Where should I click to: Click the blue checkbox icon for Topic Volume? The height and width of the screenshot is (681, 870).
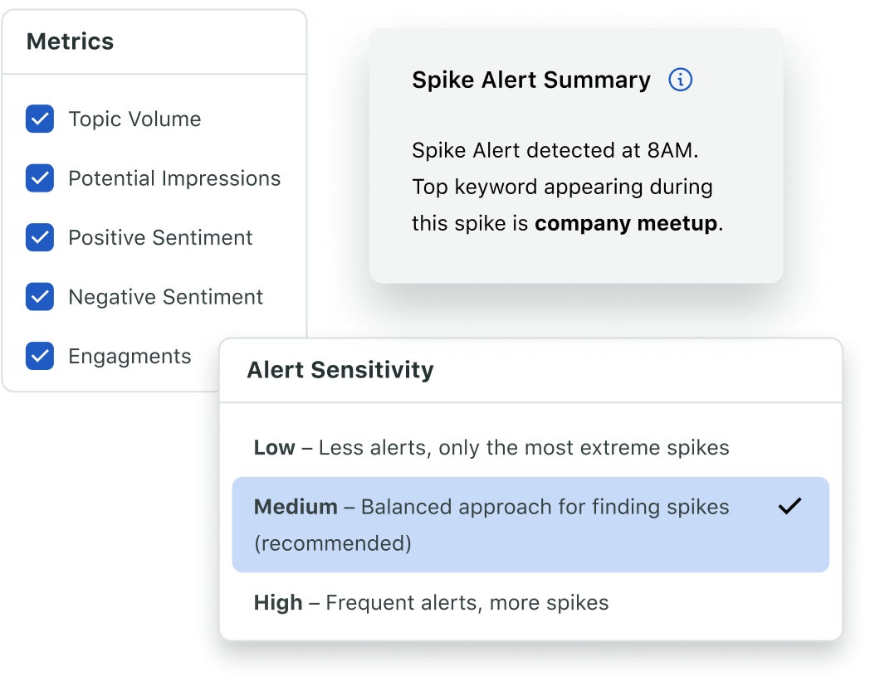(x=39, y=119)
